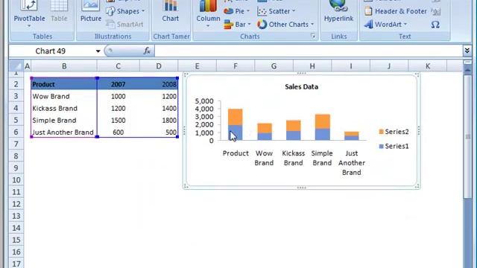The width and height of the screenshot is (477, 268).
Task: Click the vertical scrollbar thumb
Action: pos(468,137)
